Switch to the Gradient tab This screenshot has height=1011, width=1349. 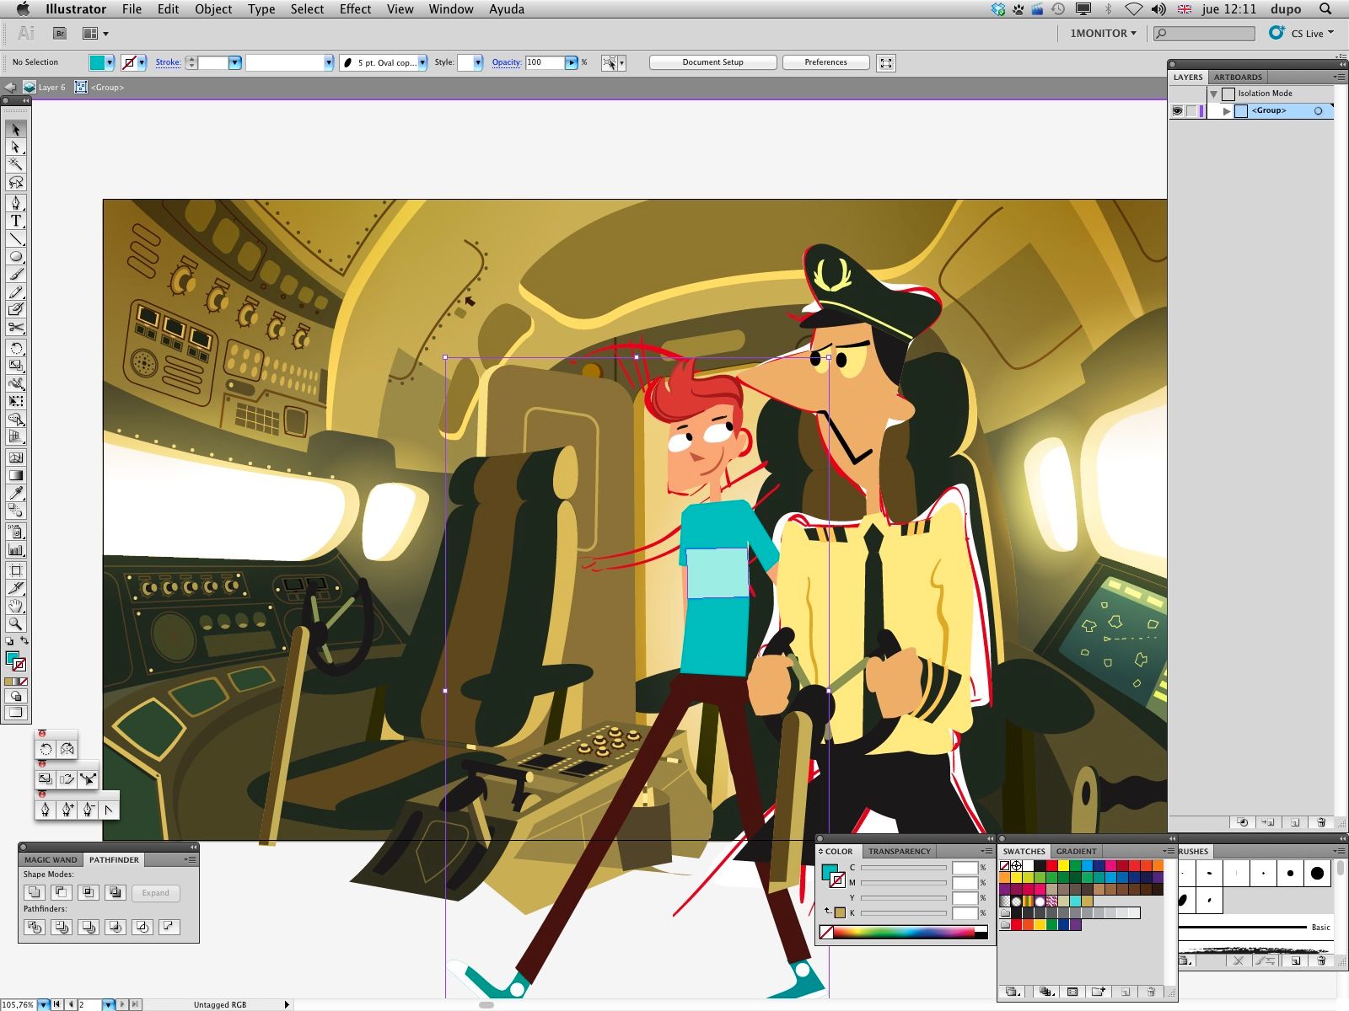[1076, 851]
